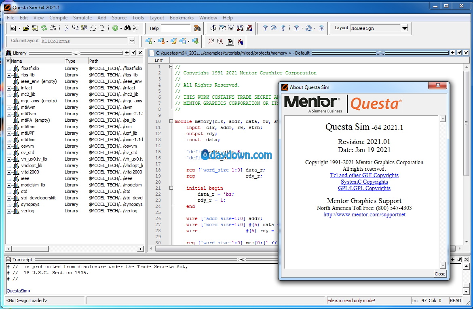Image resolution: width=473 pixels, height=309 pixels.
Task: Open the Compile menu
Action: pyautogui.click(x=59, y=17)
